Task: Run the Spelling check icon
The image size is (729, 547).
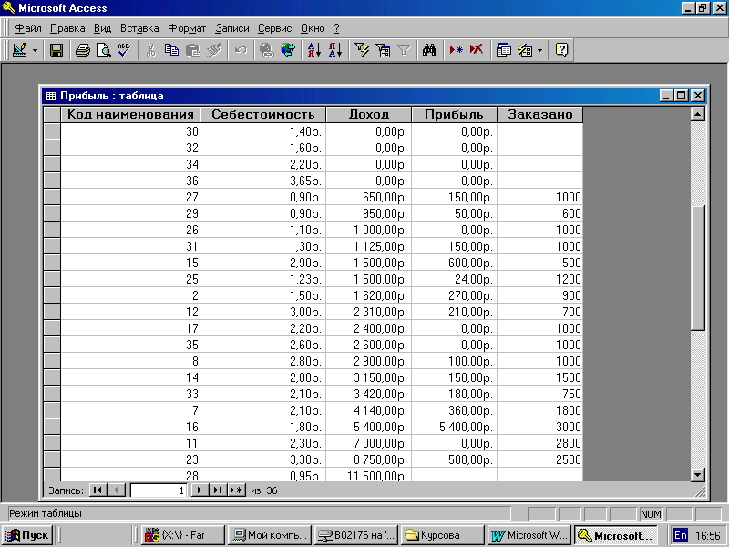Action: tap(125, 50)
